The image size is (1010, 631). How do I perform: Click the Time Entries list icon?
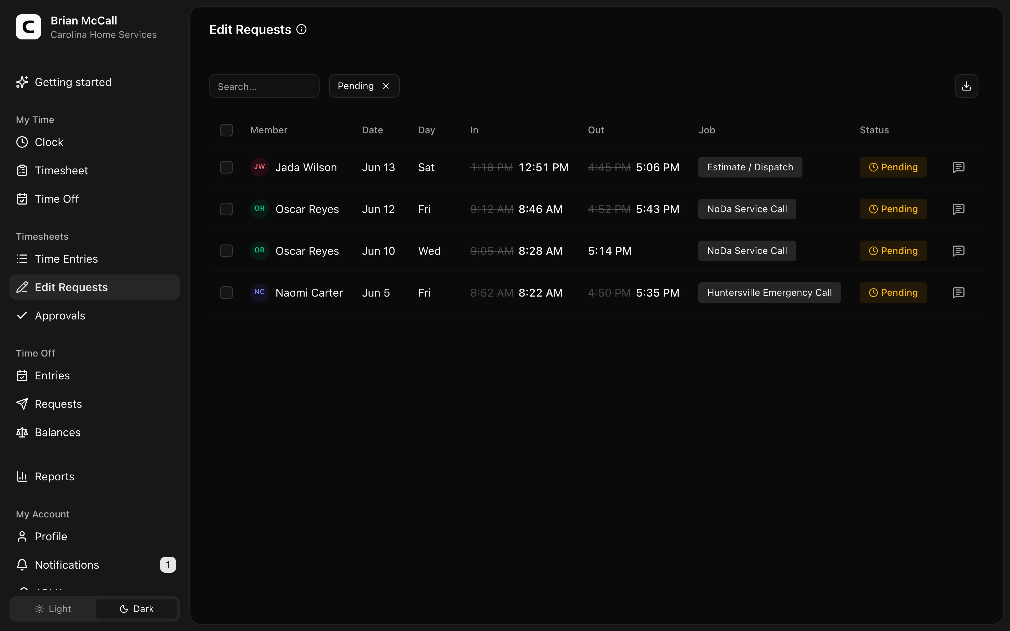[x=22, y=259]
